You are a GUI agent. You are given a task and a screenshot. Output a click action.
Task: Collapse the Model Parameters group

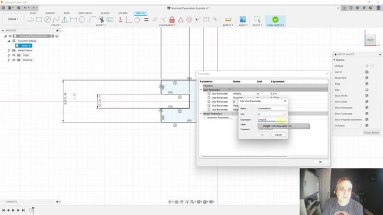coord(201,113)
